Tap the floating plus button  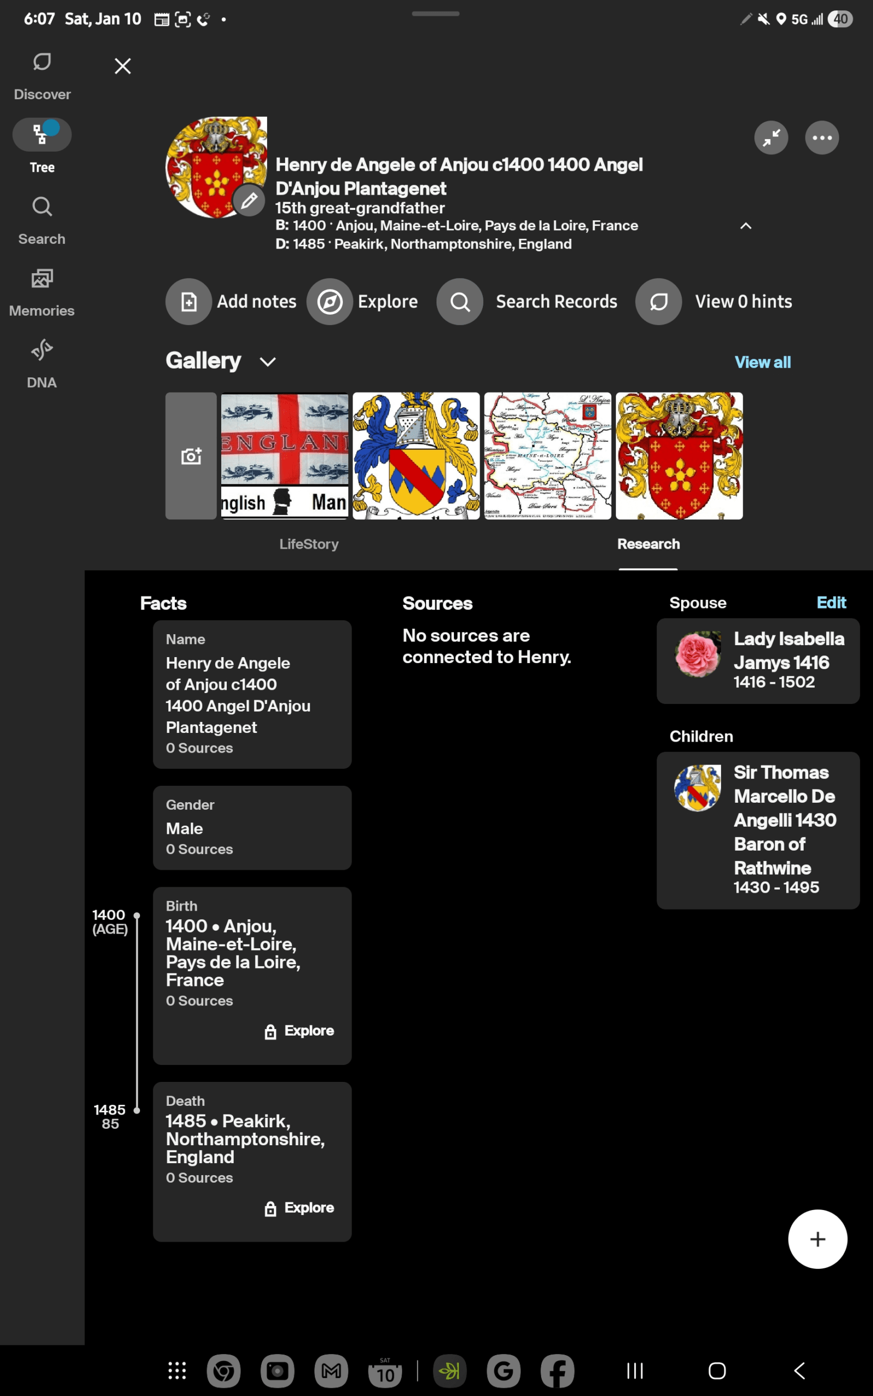(817, 1238)
